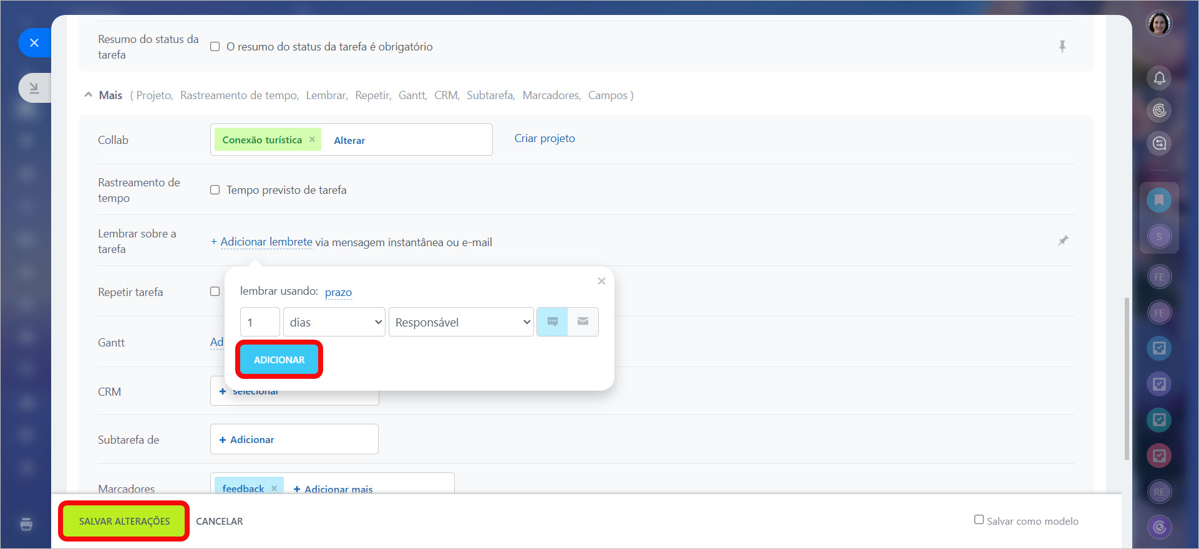The image size is (1199, 549).
Task: Check 'Tempo previsto de tarefa'
Action: click(x=215, y=190)
